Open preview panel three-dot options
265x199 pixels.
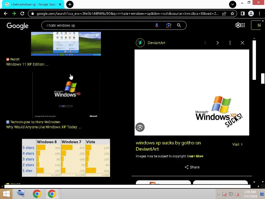230,43
